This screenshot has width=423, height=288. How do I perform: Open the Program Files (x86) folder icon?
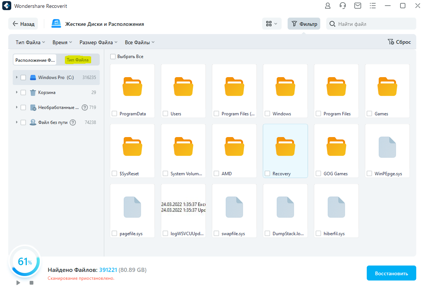(x=234, y=87)
